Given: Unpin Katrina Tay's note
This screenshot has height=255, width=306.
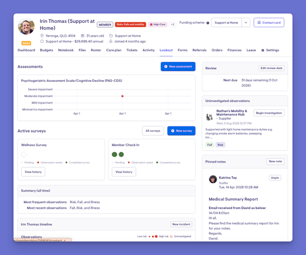Looking at the screenshot, I should point(275,178).
